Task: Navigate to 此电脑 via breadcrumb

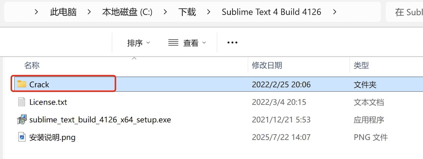Action: 64,12
